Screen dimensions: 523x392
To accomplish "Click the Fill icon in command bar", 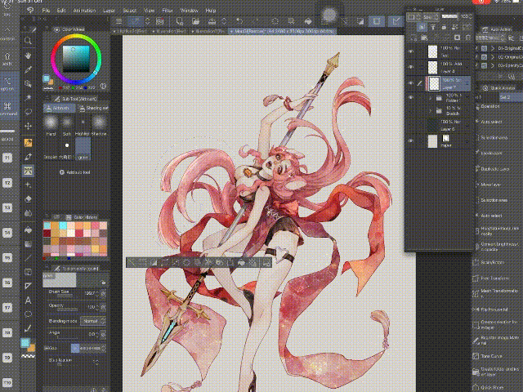I will tap(308, 21).
